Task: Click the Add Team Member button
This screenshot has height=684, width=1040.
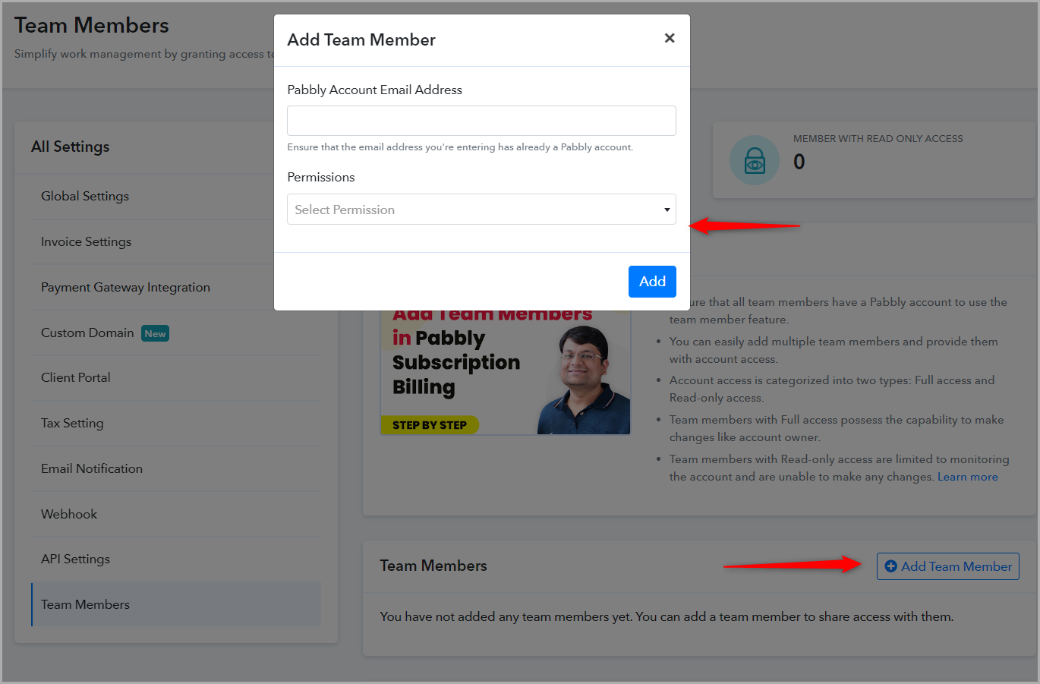Action: [x=948, y=566]
